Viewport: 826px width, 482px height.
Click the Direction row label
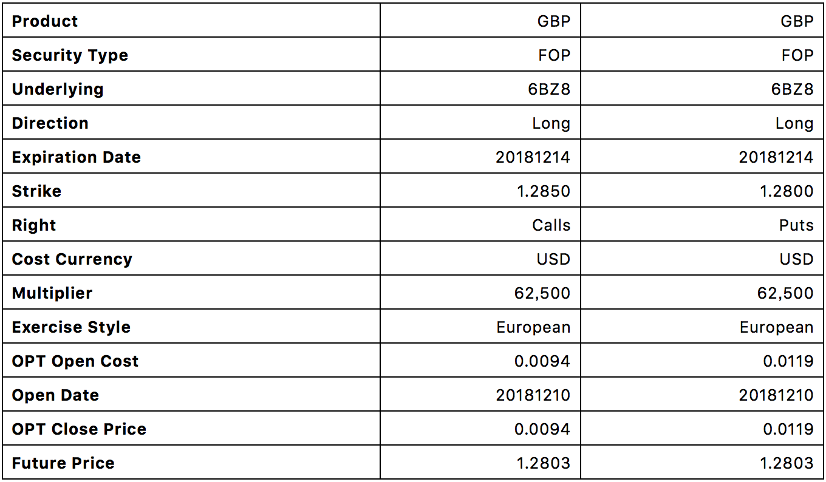click(x=50, y=123)
